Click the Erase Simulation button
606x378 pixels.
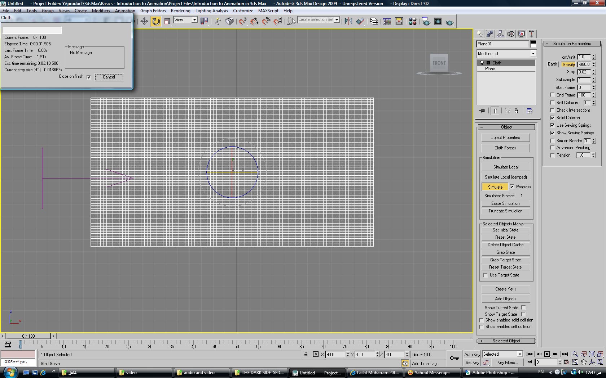(505, 203)
